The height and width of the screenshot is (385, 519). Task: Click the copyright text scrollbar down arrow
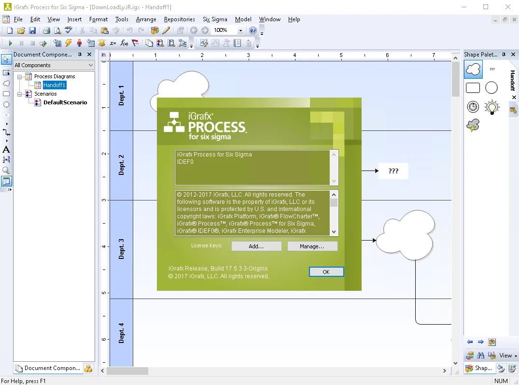(334, 232)
